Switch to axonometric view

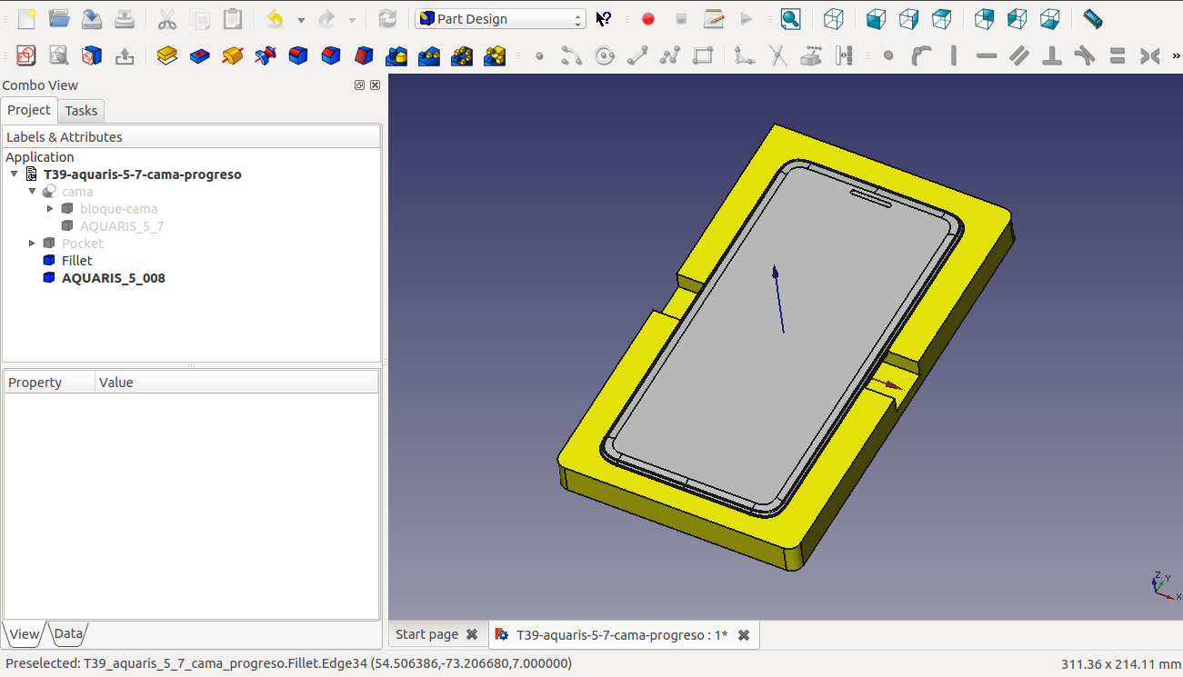pos(833,19)
